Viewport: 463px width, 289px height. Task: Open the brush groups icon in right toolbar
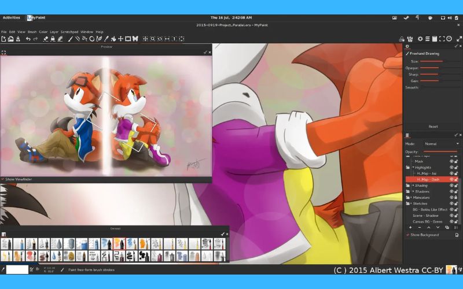(410, 39)
